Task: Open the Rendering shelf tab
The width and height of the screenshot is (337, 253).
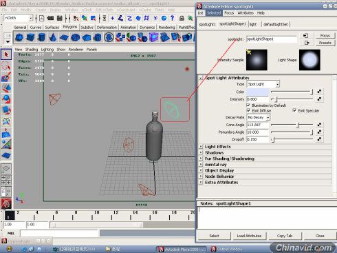Action: (x=166, y=27)
